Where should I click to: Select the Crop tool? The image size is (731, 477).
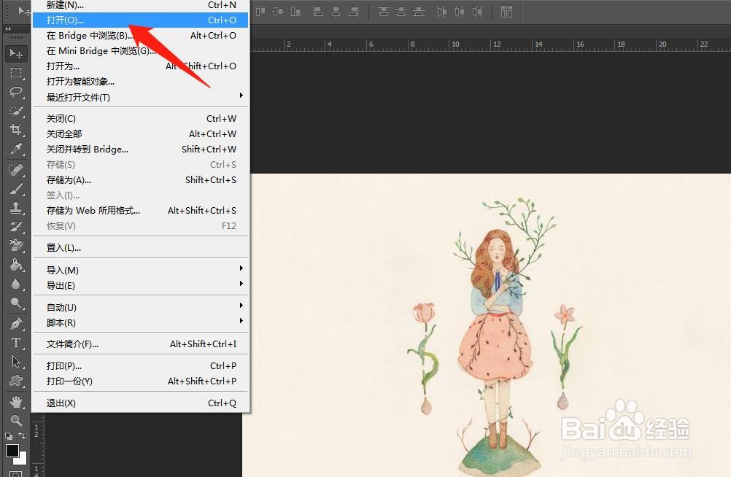pyautogui.click(x=16, y=130)
